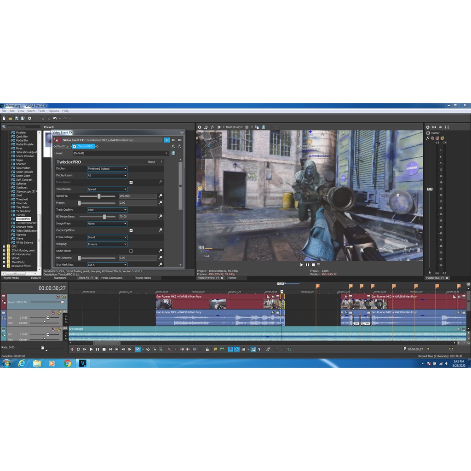Click the Pan/Crop button in the FX chain
This screenshot has width=471, height=471.
click(63, 146)
